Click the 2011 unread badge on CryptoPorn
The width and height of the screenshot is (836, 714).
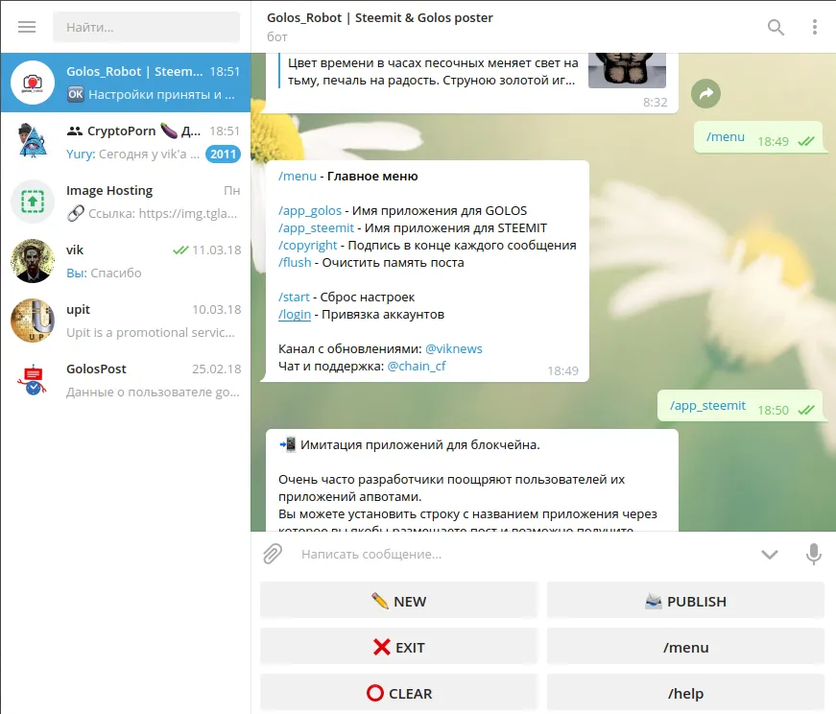click(223, 155)
